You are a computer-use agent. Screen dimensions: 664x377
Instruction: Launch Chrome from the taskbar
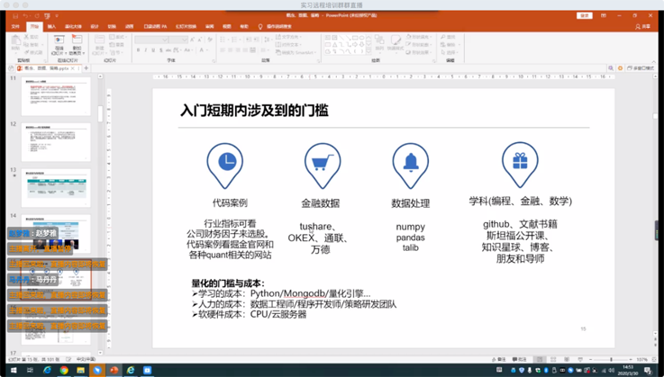(64, 370)
